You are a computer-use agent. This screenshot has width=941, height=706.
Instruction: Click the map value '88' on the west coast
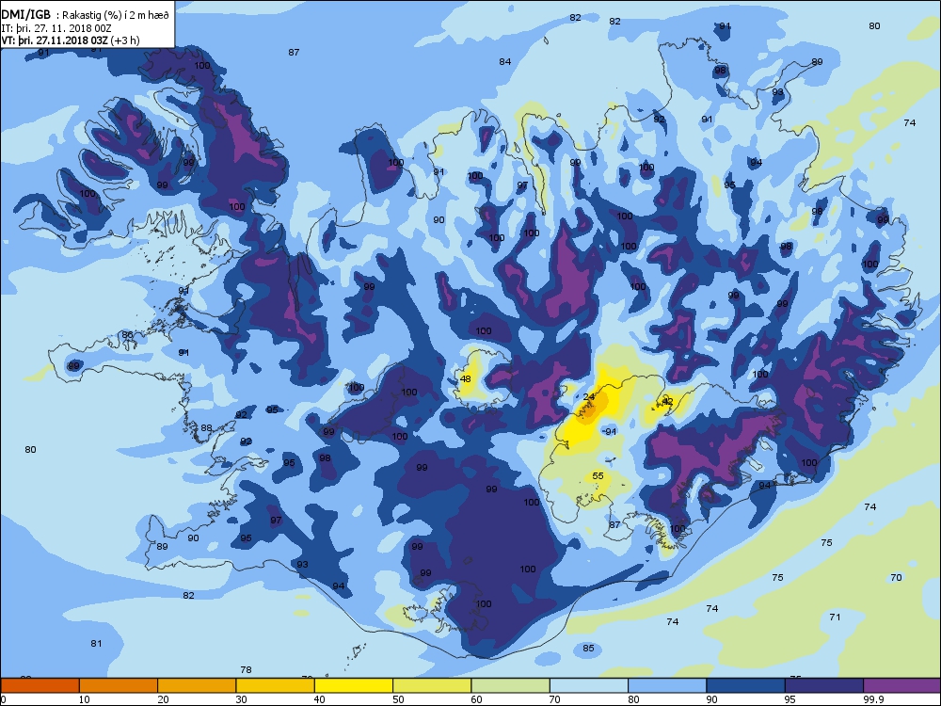(206, 428)
